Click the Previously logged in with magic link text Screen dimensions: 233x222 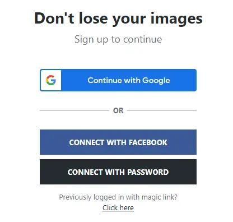(x=118, y=197)
